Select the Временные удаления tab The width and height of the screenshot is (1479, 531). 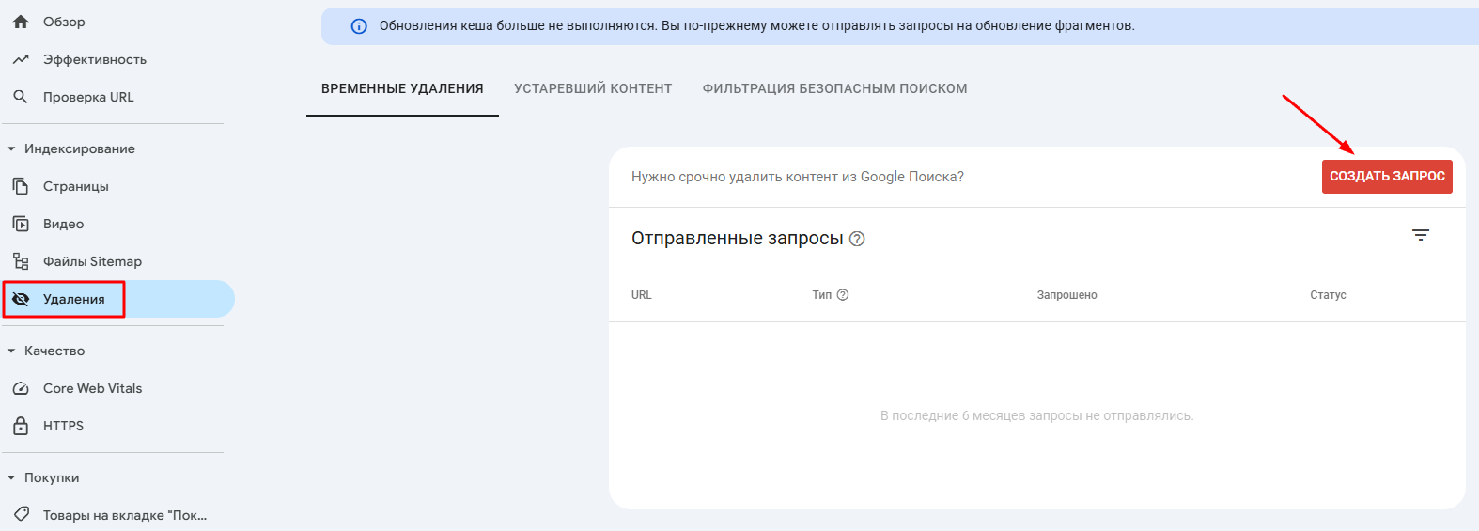[402, 88]
